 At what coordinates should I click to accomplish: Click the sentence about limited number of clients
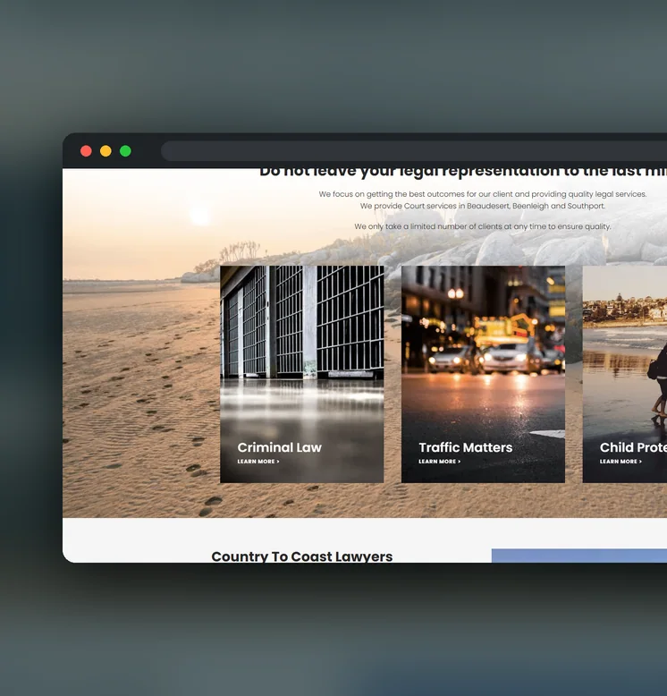pyautogui.click(x=483, y=226)
